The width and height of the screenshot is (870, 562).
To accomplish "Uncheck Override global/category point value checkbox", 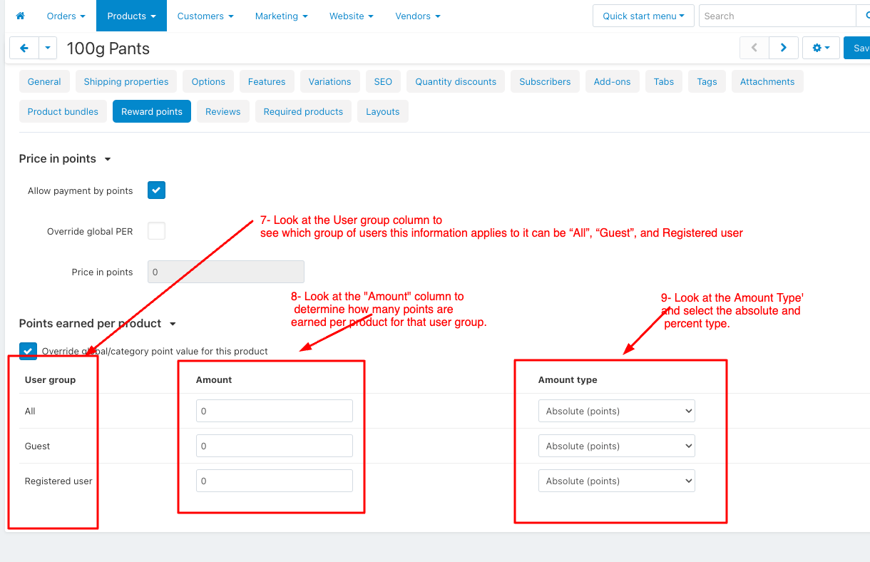I will [x=29, y=351].
